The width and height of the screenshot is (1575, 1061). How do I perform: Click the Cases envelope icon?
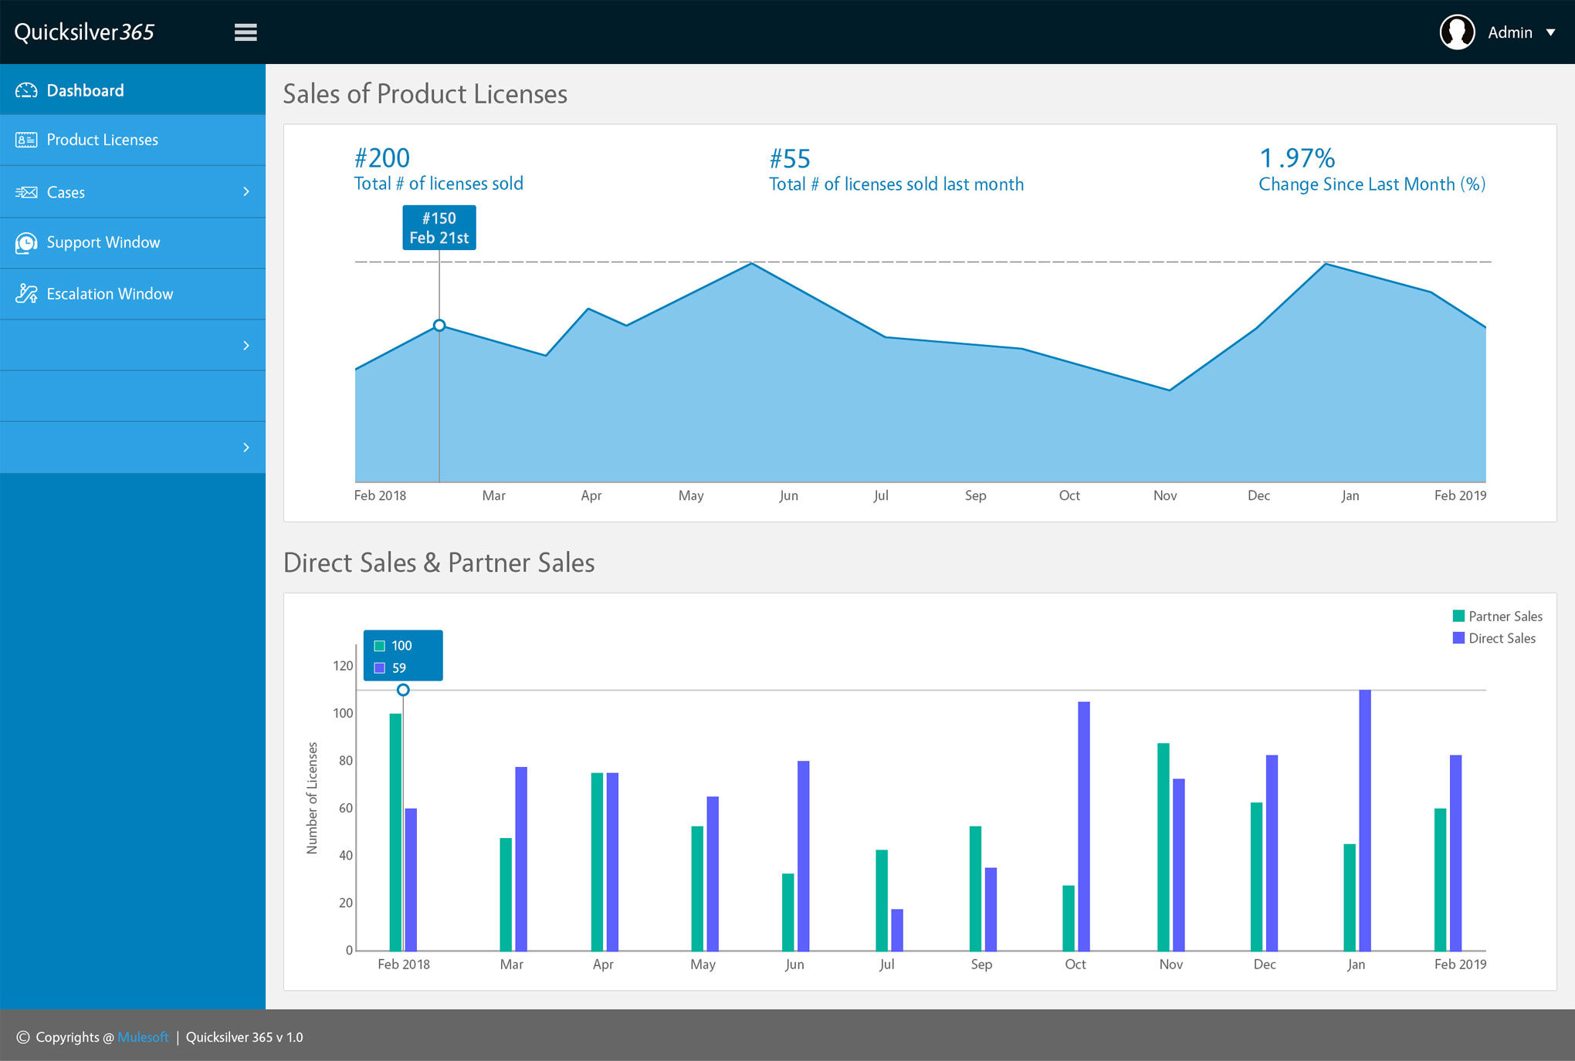(x=26, y=192)
